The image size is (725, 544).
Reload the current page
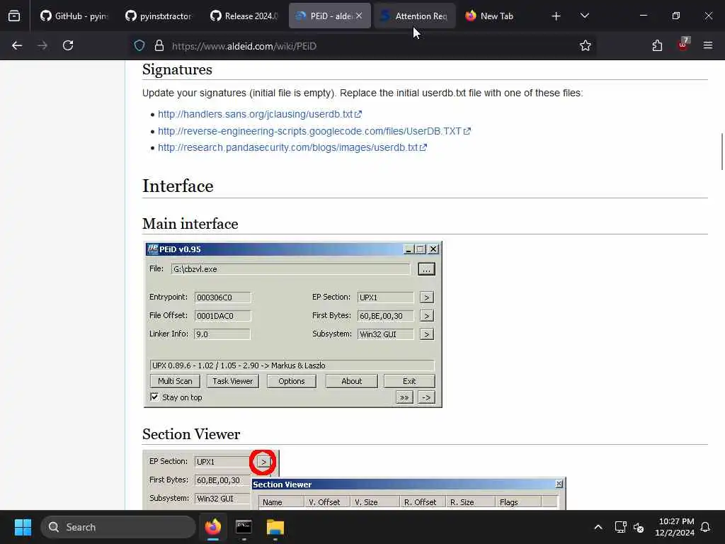tap(68, 46)
